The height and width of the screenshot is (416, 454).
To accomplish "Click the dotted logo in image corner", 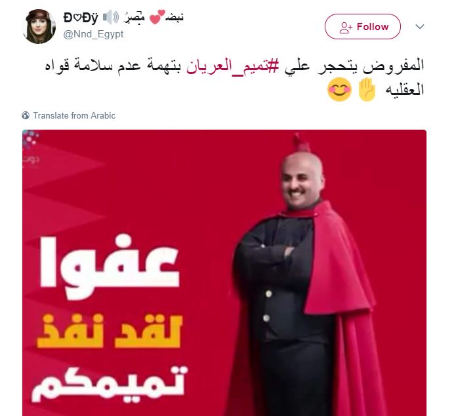I will click(30, 139).
